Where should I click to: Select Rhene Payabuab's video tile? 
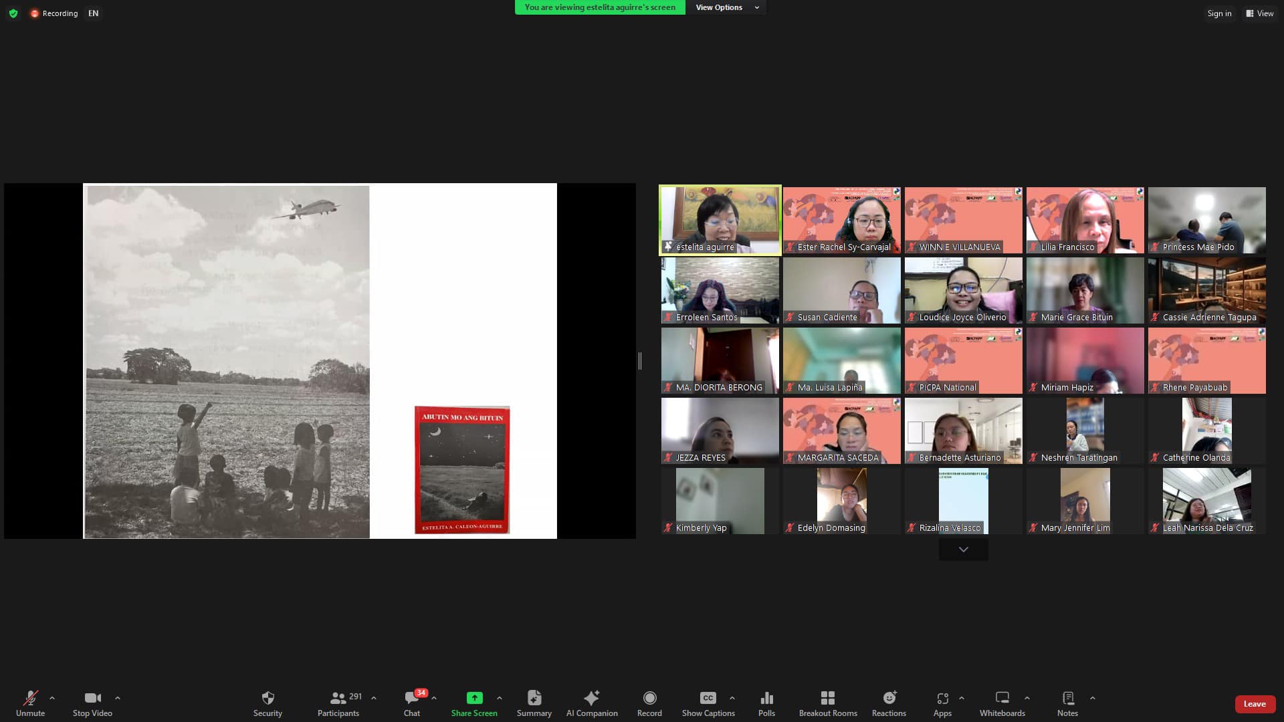click(x=1206, y=360)
